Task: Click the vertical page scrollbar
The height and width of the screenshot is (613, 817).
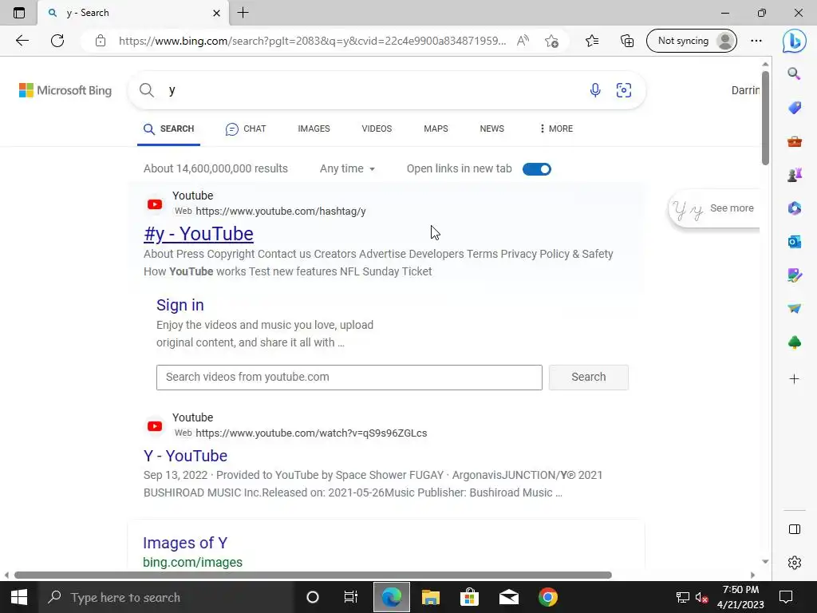Action: [x=765, y=118]
